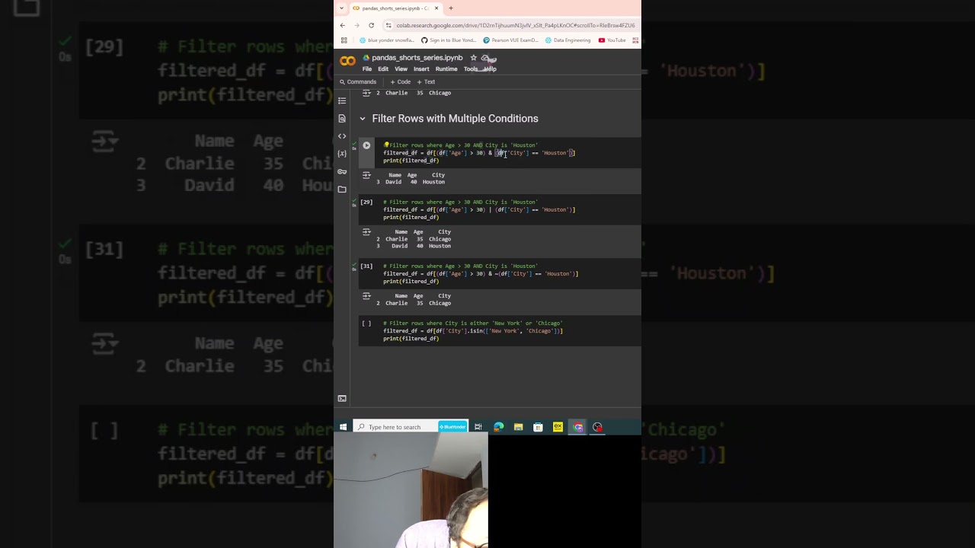Open the code snippets sidebar icon

click(342, 136)
